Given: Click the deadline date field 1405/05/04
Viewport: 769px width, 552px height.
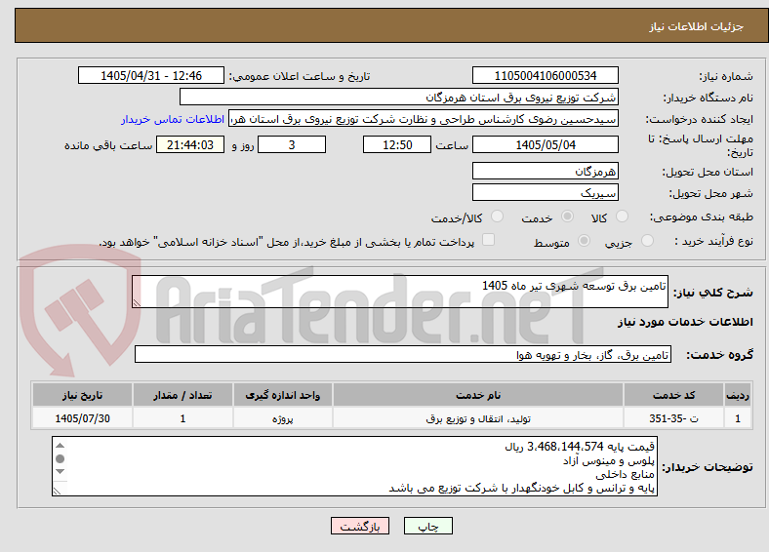Looking at the screenshot, I should click(545, 144).
